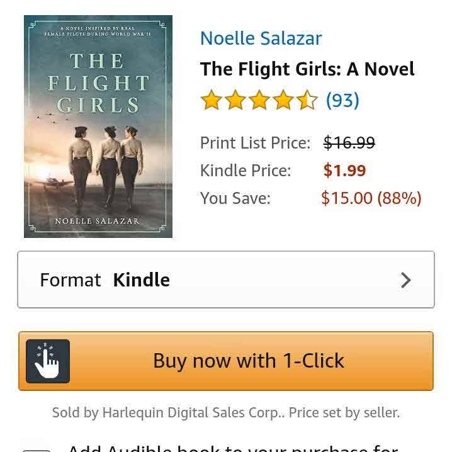Click the Add Audible book text

pos(233,448)
